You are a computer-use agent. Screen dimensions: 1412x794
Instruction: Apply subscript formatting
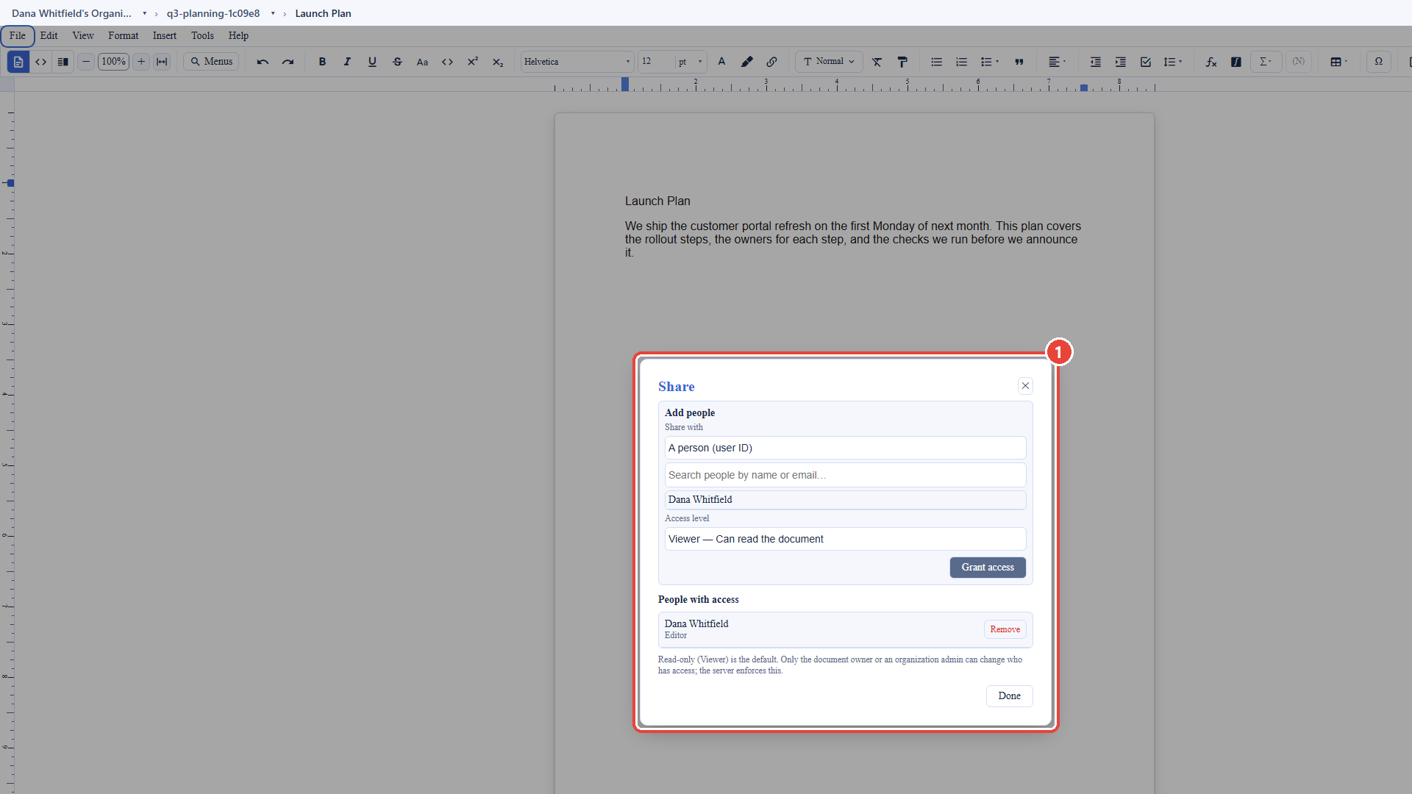(x=498, y=62)
